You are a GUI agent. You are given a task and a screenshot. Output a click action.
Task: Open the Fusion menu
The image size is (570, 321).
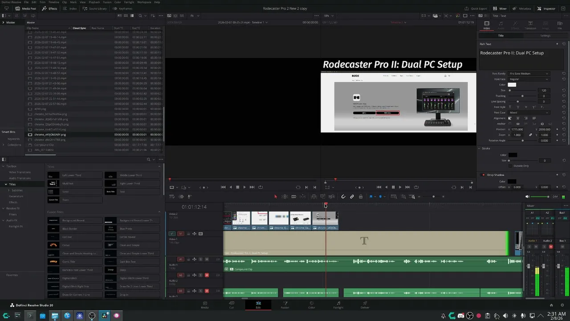click(x=107, y=2)
